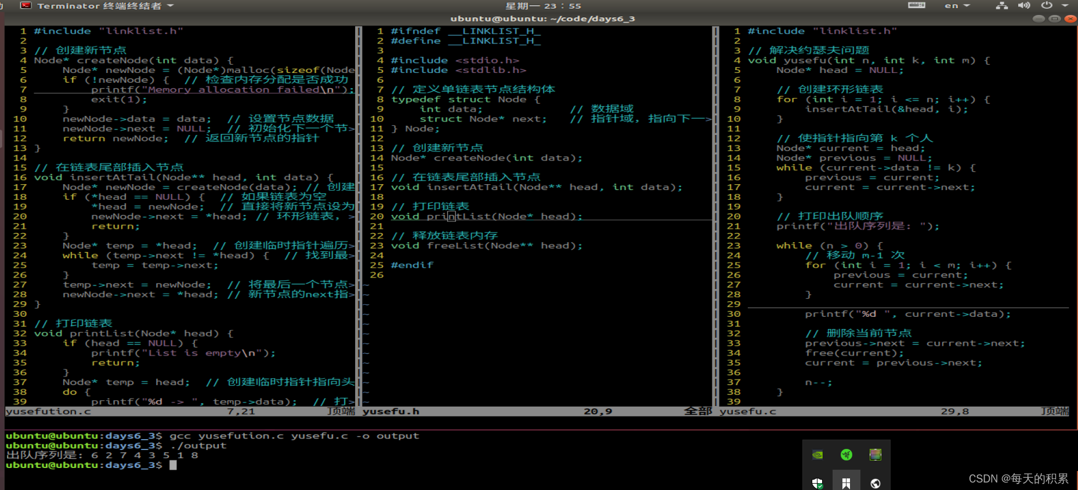This screenshot has width=1078, height=490.
Task: Open the Windows Security shield tray icon
Action: (817, 483)
